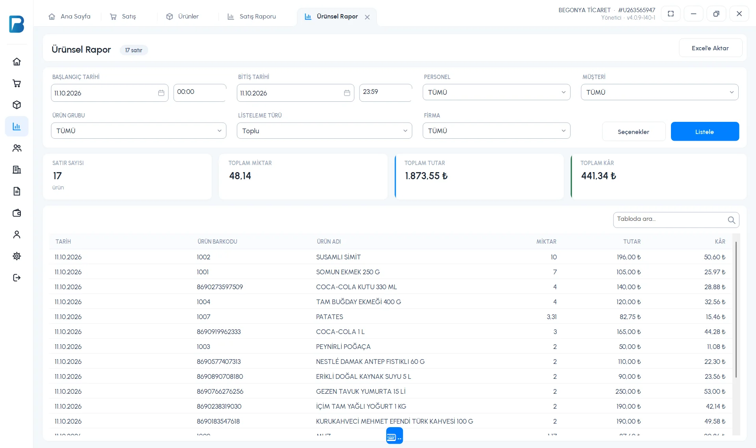Select the COCA-COLA 1 L row
Screen dimensions: 756x448
[391, 332]
